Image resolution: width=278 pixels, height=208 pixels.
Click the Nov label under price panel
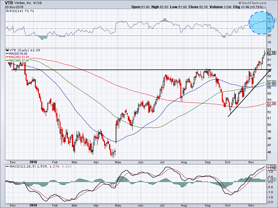pyautogui.click(x=251, y=162)
